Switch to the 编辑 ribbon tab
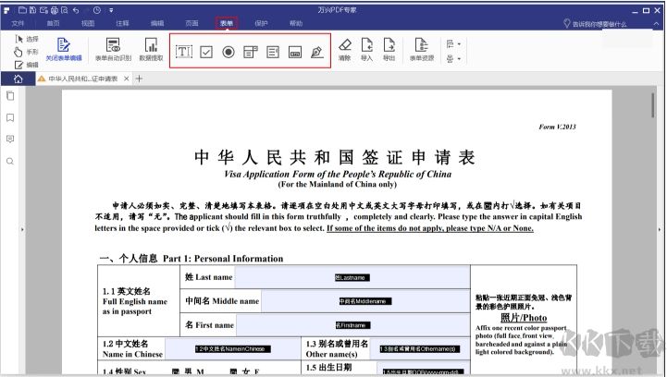Viewport: 667px width, 377px height. pyautogui.click(x=157, y=23)
